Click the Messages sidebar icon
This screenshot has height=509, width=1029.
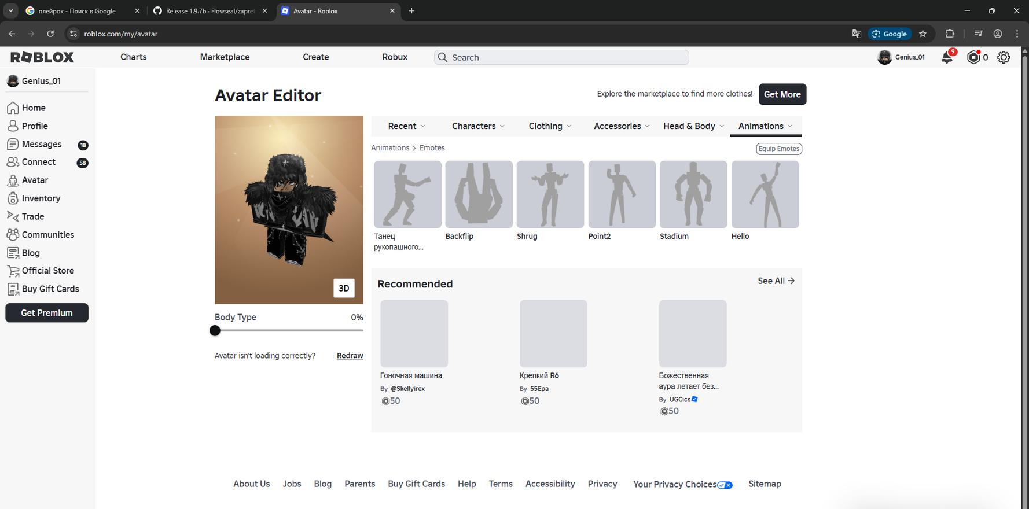(x=13, y=144)
